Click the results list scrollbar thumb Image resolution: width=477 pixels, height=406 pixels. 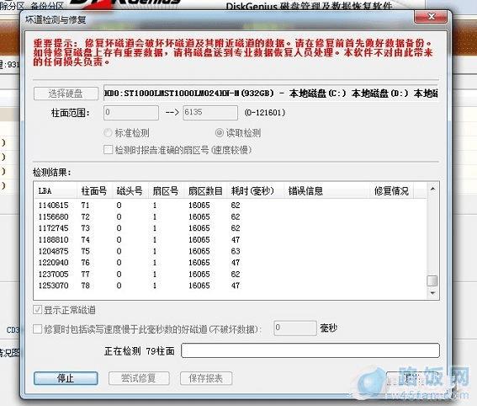[432, 280]
